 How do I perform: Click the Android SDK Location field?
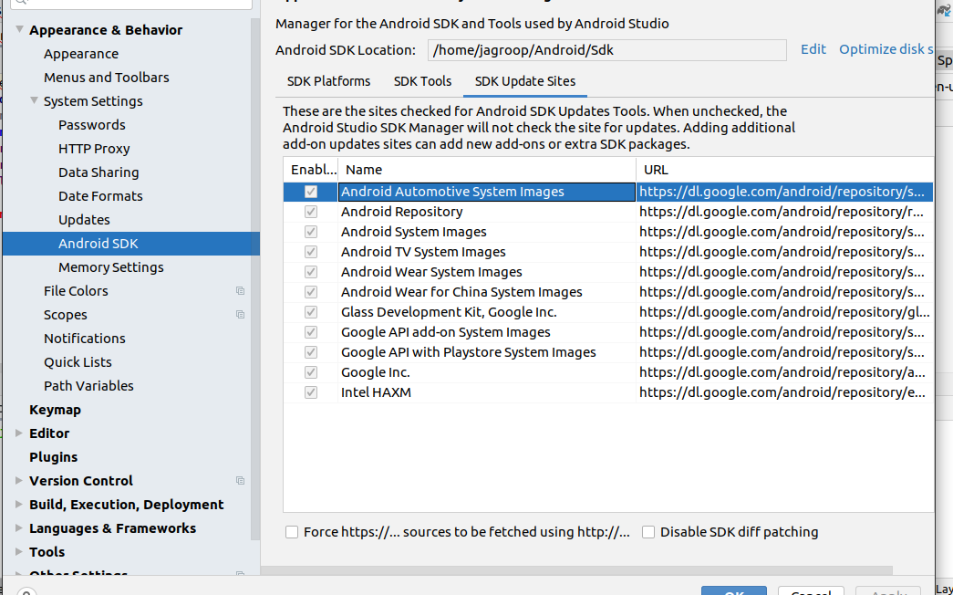pyautogui.click(x=606, y=50)
